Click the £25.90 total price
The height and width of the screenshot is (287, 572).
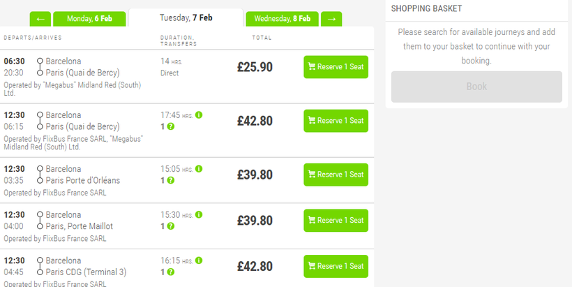(255, 67)
